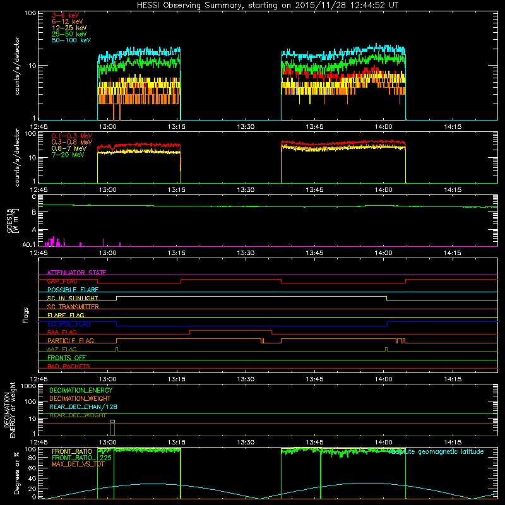Pick the 25-50 keV legend label
Screen dimensions: 505x505
(x=69, y=34)
